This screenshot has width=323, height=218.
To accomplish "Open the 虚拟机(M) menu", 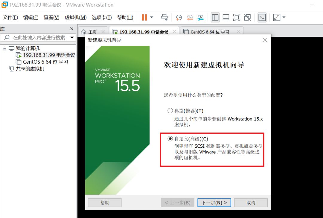I will tap(75, 18).
